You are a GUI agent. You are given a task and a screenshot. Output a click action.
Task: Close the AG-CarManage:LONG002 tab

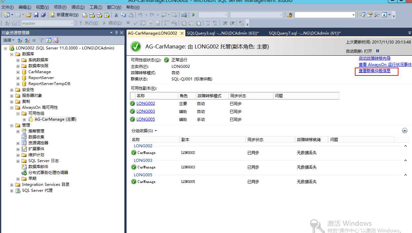click(182, 33)
